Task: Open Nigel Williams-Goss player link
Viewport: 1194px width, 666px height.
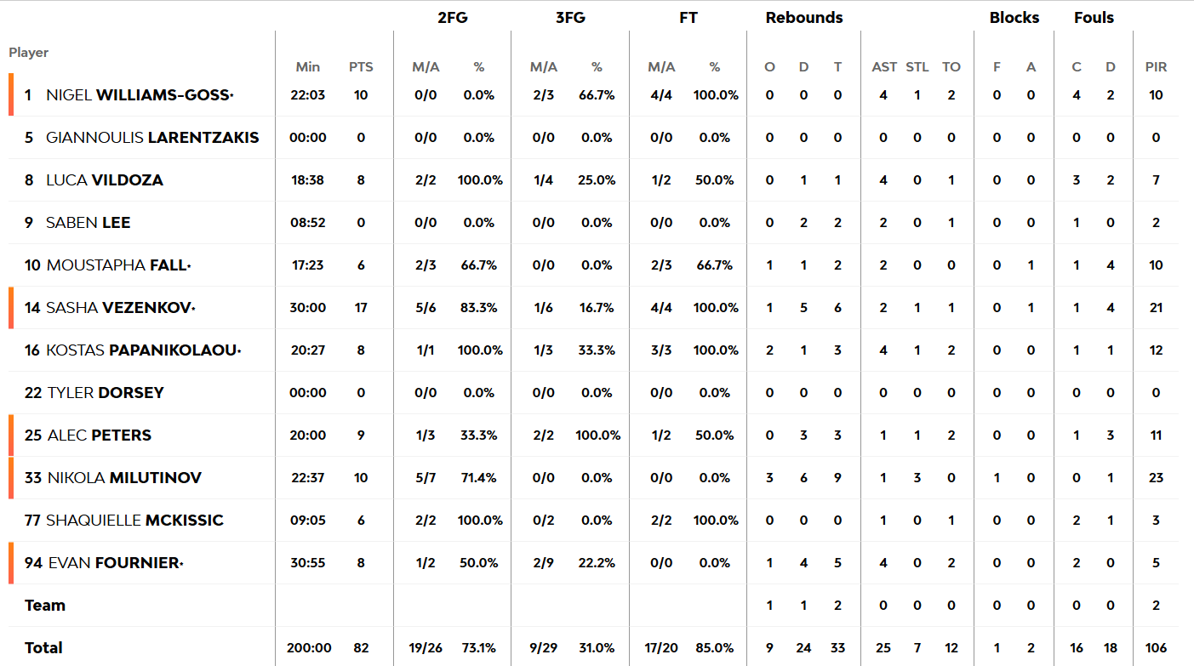Action: (x=139, y=95)
